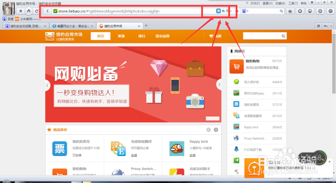Image resolution: width=336 pixels, height=183 pixels.
Task: Open the 文件(F) menu
Action: click(255, 3)
